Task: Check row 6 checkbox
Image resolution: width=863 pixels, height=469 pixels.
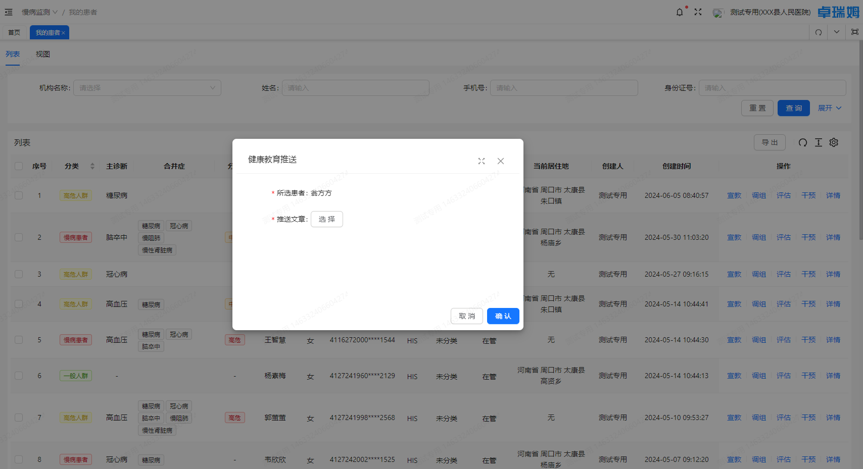Action: [x=19, y=376]
